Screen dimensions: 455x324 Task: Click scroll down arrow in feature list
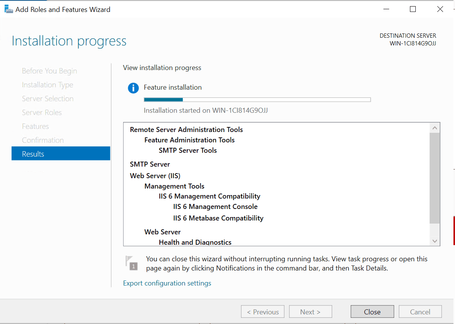point(435,241)
